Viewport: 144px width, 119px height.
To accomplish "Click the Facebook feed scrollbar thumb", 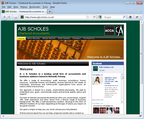I will pyautogui.click(x=122, y=78).
